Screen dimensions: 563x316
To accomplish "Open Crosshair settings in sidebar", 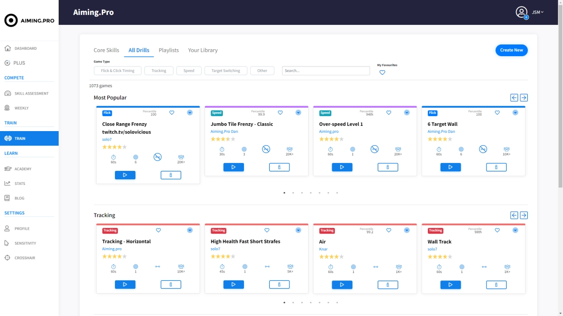I will click(24, 258).
